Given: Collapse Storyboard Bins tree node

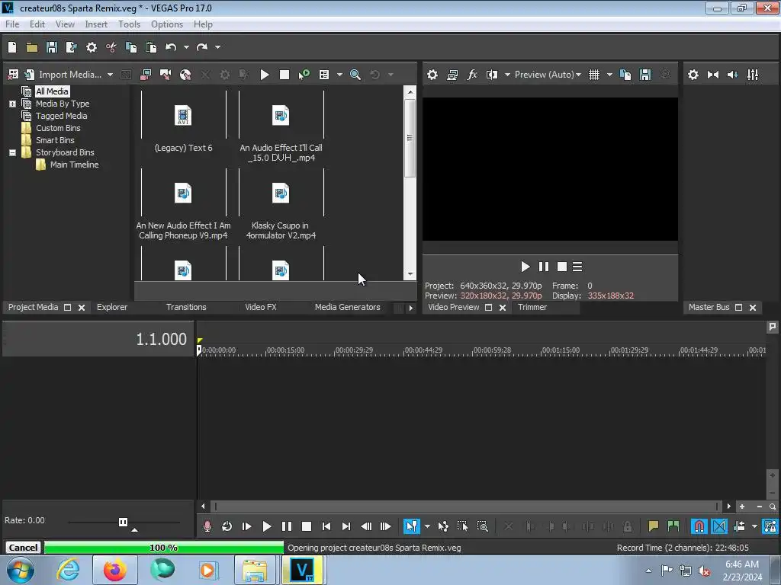Looking at the screenshot, I should 12,152.
